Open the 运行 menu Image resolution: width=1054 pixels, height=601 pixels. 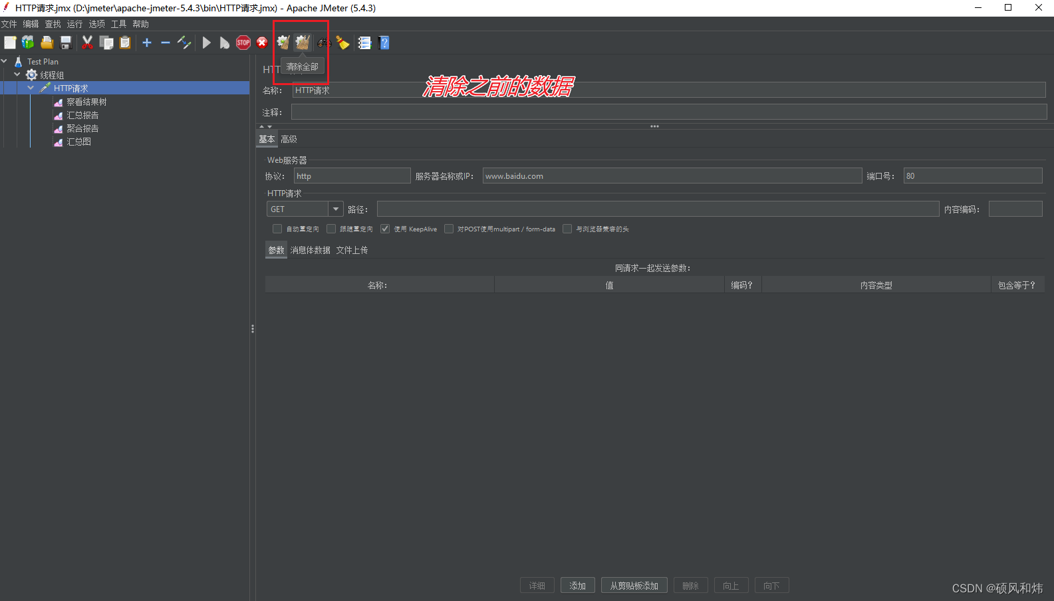point(75,24)
